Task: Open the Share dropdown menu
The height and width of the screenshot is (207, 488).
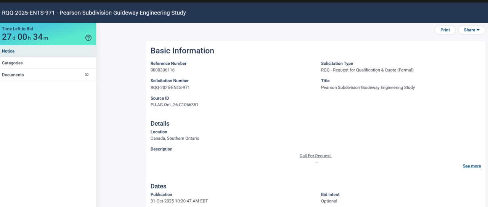Action: point(472,30)
